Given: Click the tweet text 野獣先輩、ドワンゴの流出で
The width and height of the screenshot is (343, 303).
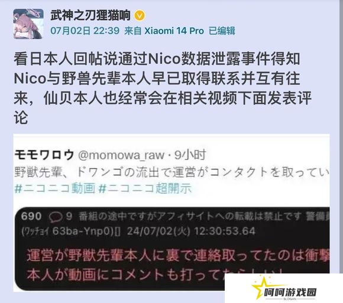Looking at the screenshot, I should 171,172.
